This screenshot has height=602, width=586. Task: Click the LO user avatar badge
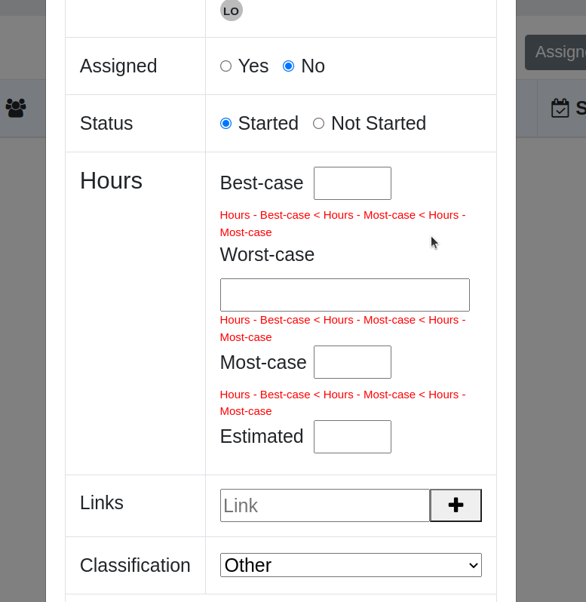coord(231,11)
